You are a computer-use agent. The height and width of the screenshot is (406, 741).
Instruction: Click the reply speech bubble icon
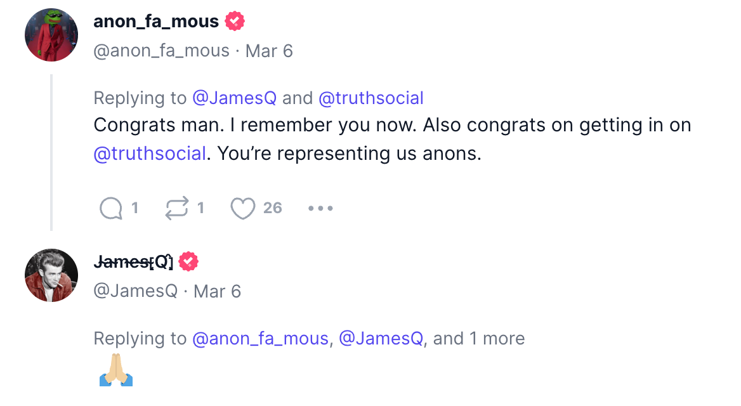pyautogui.click(x=111, y=208)
